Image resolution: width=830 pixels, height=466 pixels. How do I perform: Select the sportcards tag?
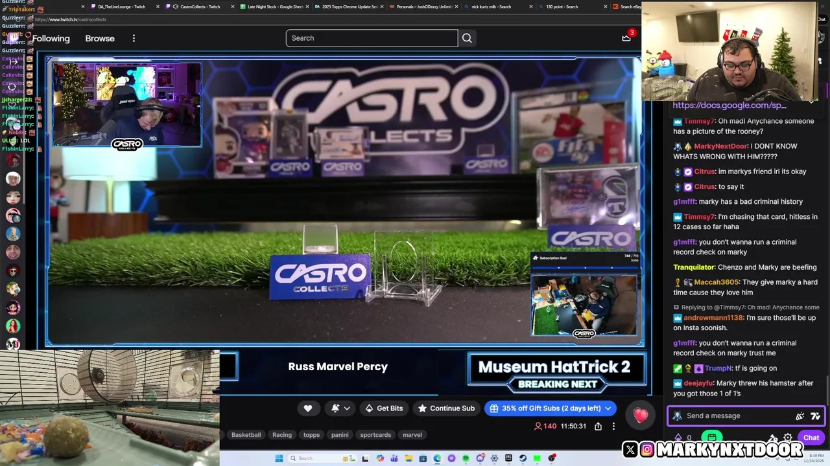375,435
